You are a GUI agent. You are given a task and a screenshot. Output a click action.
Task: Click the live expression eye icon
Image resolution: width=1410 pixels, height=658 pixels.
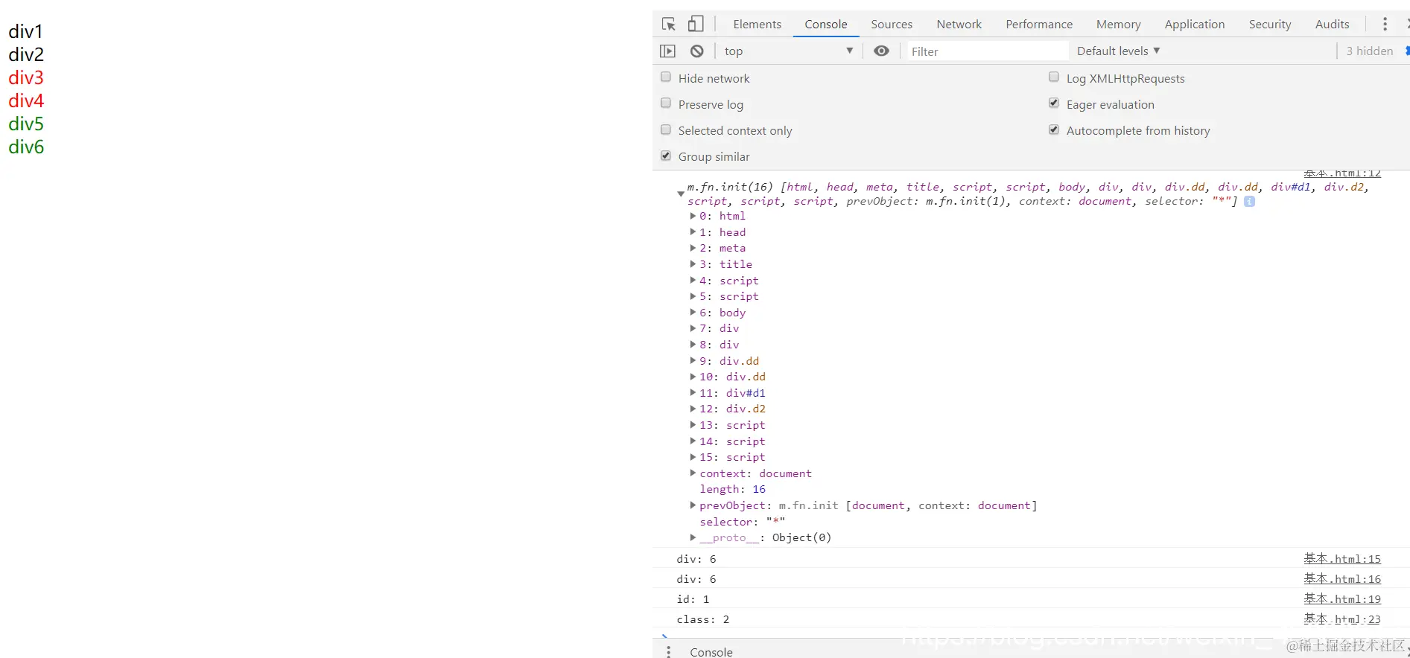click(881, 51)
